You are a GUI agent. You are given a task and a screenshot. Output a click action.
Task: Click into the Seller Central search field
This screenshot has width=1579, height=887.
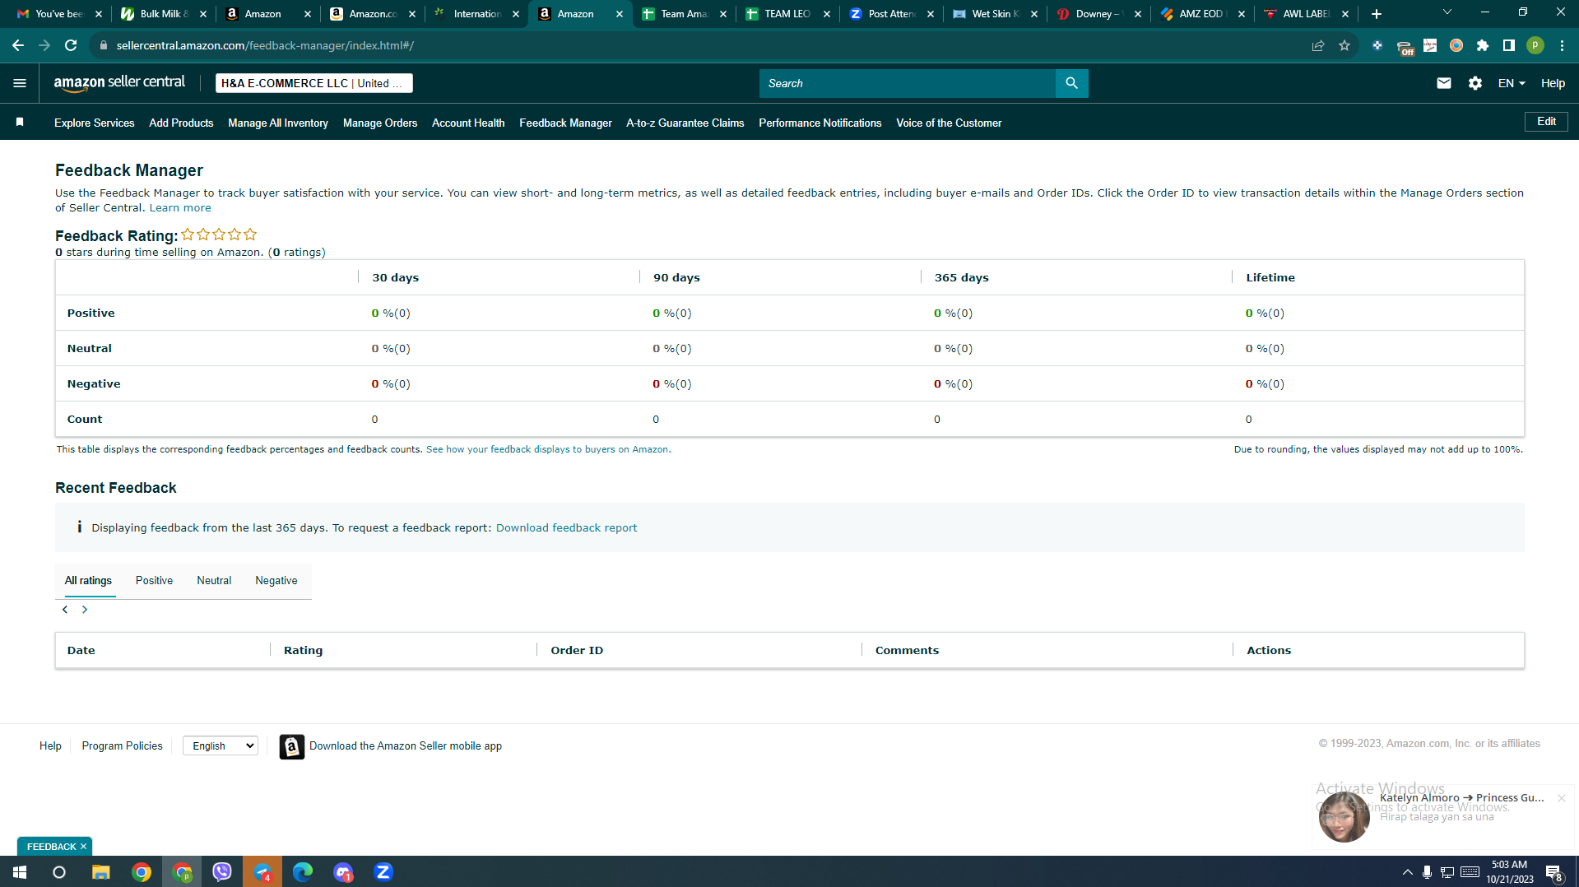tap(907, 83)
